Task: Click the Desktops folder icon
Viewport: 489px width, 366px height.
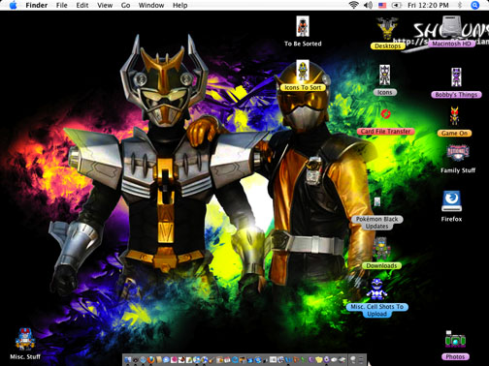Action: pos(387,29)
